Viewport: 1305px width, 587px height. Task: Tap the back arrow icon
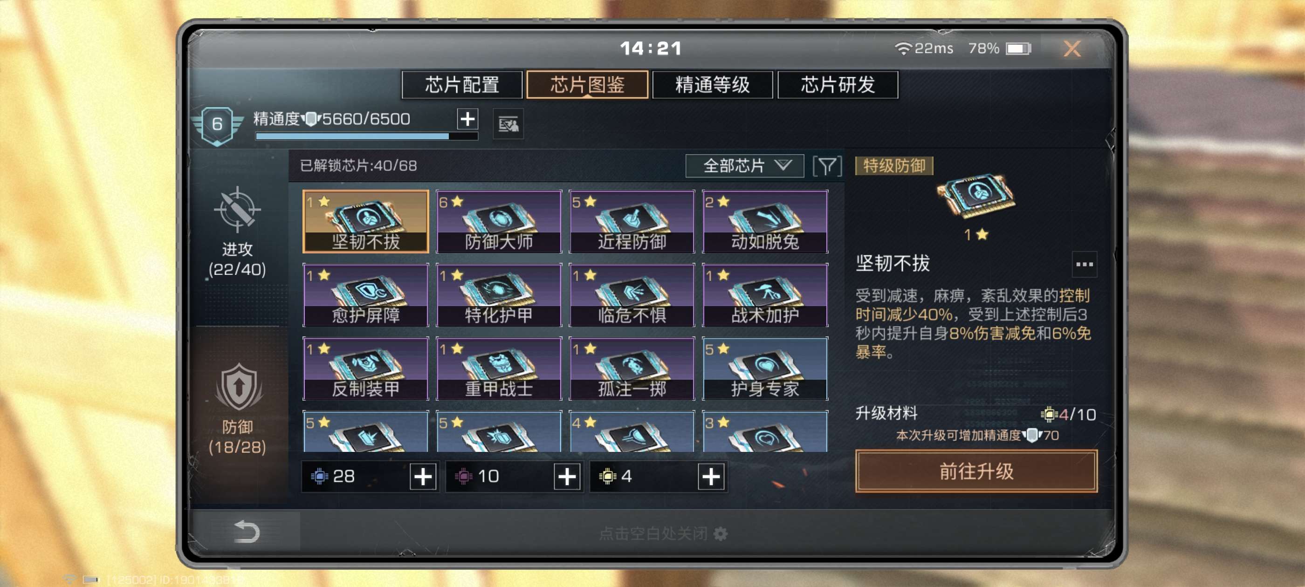click(x=247, y=531)
